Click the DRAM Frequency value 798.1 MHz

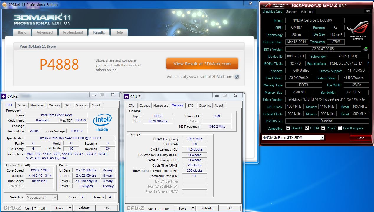(x=194, y=139)
